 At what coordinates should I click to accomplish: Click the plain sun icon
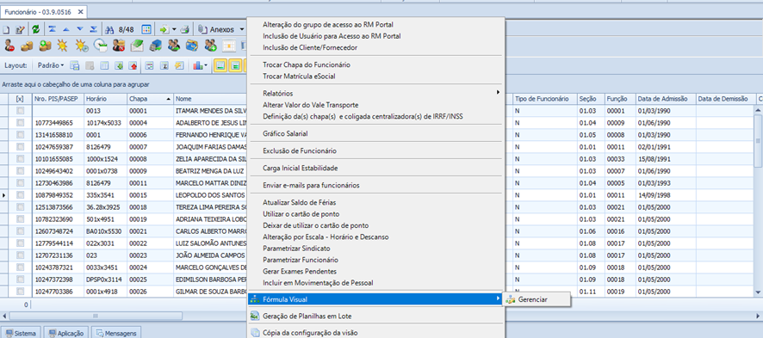tap(62, 46)
